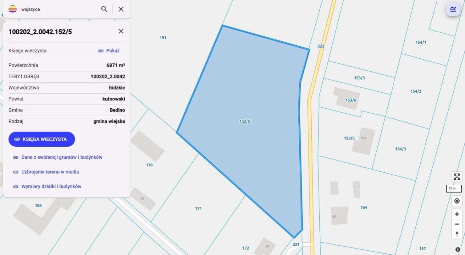Screen dimensions: 465x255
Task: Click parcel label '154/1' on the map
Action: 421,42
